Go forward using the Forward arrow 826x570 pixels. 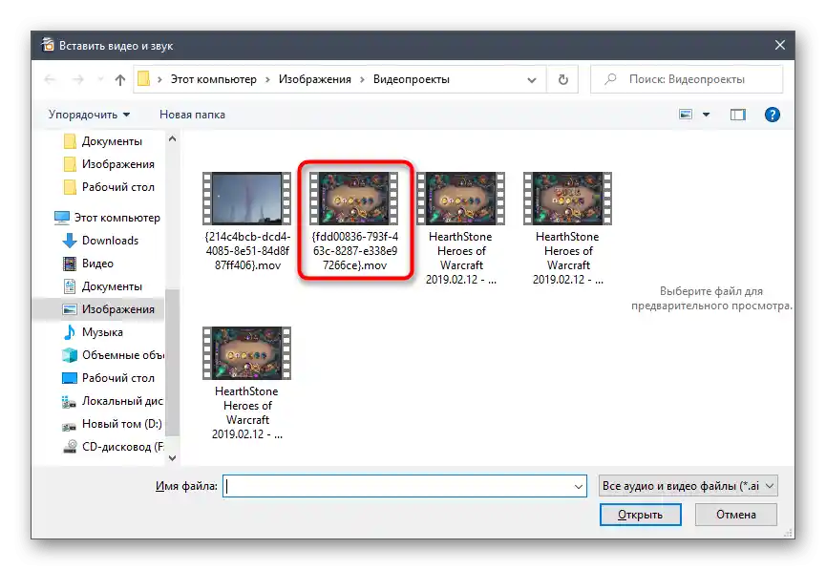[78, 79]
